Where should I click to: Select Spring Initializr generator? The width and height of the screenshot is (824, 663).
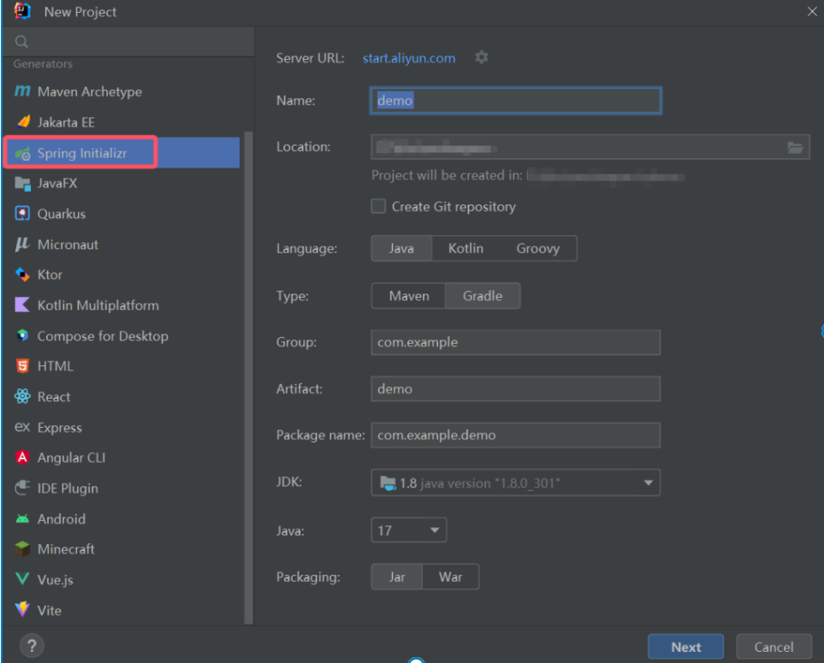122,153
